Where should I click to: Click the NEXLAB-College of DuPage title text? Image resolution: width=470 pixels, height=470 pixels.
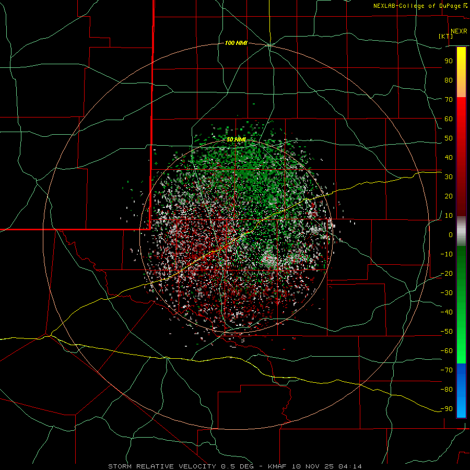[x=417, y=6]
